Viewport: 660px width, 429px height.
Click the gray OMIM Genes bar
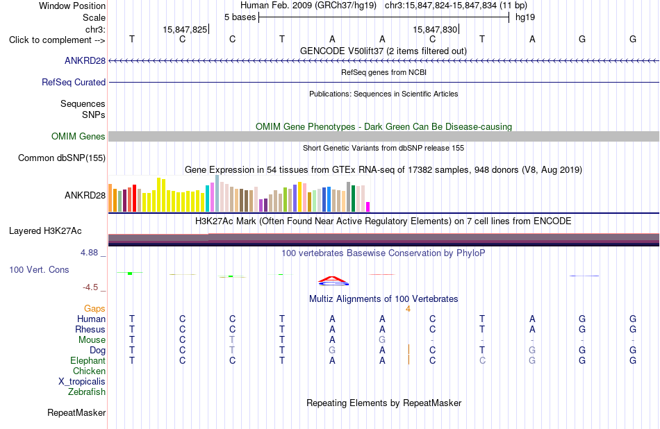(x=383, y=136)
